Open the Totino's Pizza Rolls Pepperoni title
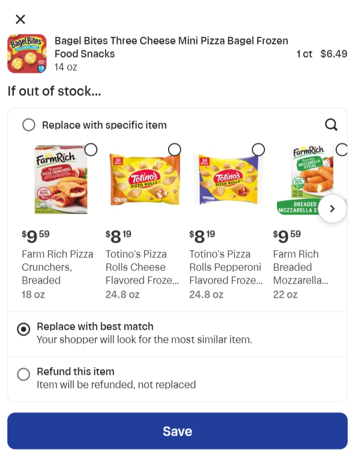 225,267
